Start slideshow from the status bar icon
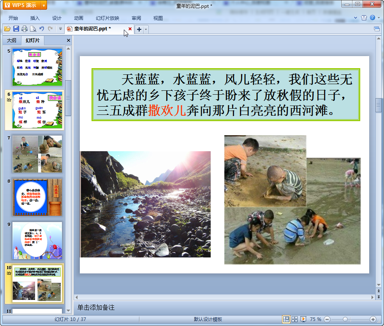 point(303,319)
